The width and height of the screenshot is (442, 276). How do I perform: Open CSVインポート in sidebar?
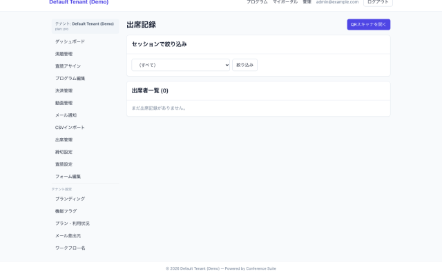[85, 128]
